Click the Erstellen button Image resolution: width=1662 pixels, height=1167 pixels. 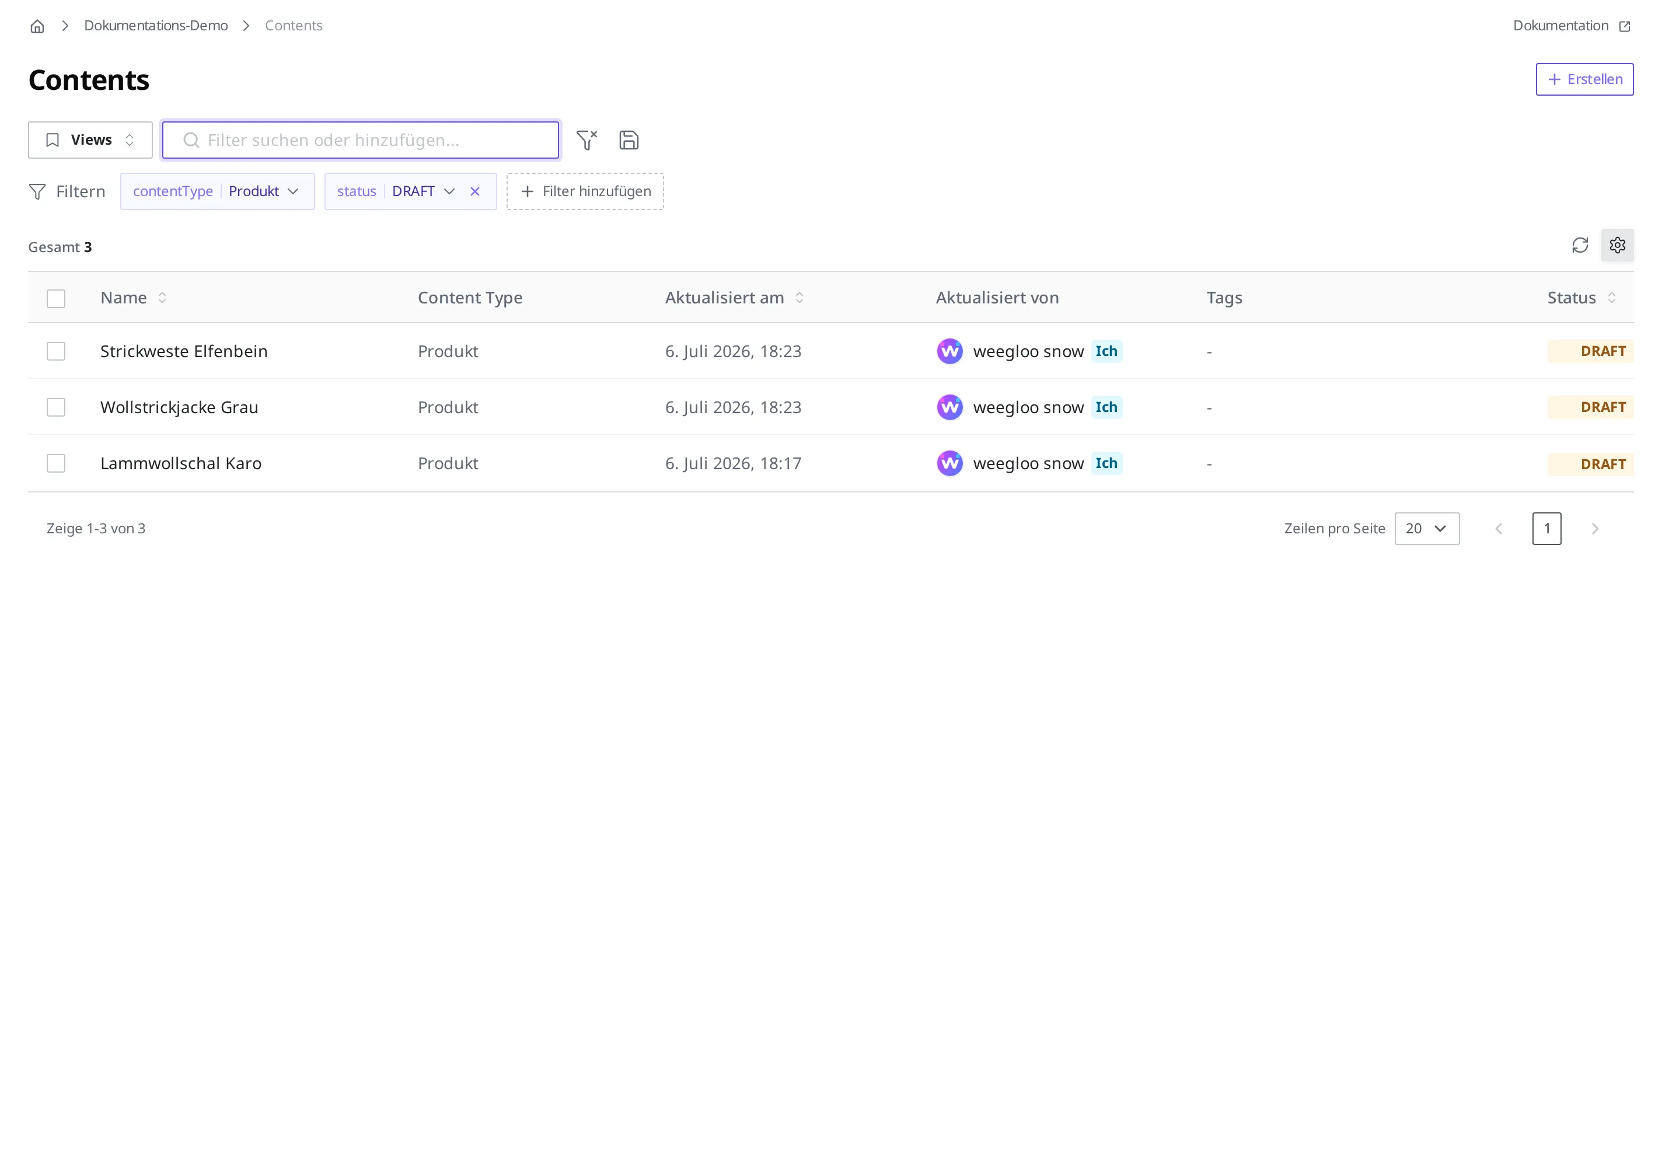1584,79
